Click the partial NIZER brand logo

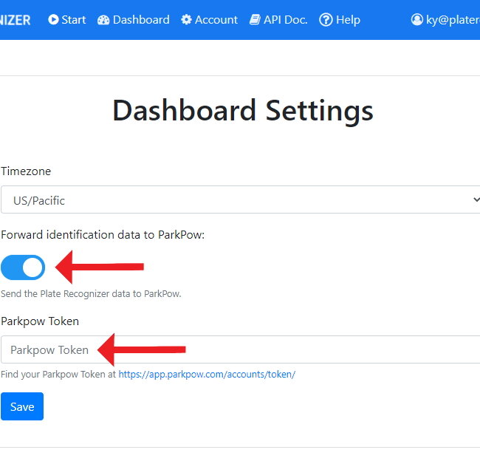pyautogui.click(x=16, y=20)
